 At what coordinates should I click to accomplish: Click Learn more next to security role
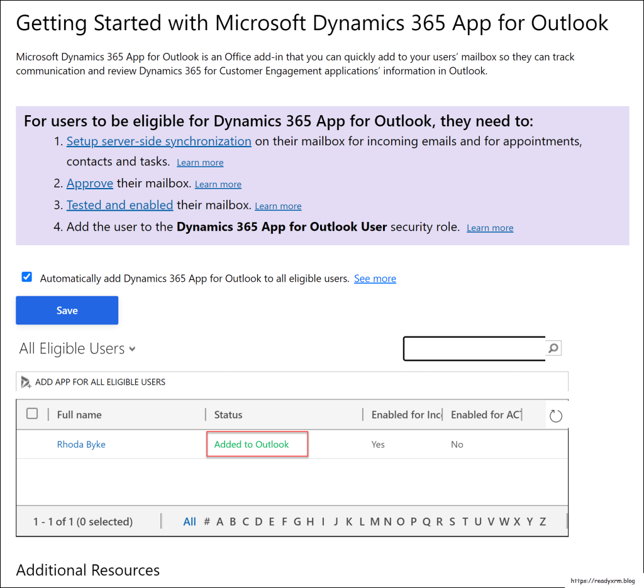(490, 228)
